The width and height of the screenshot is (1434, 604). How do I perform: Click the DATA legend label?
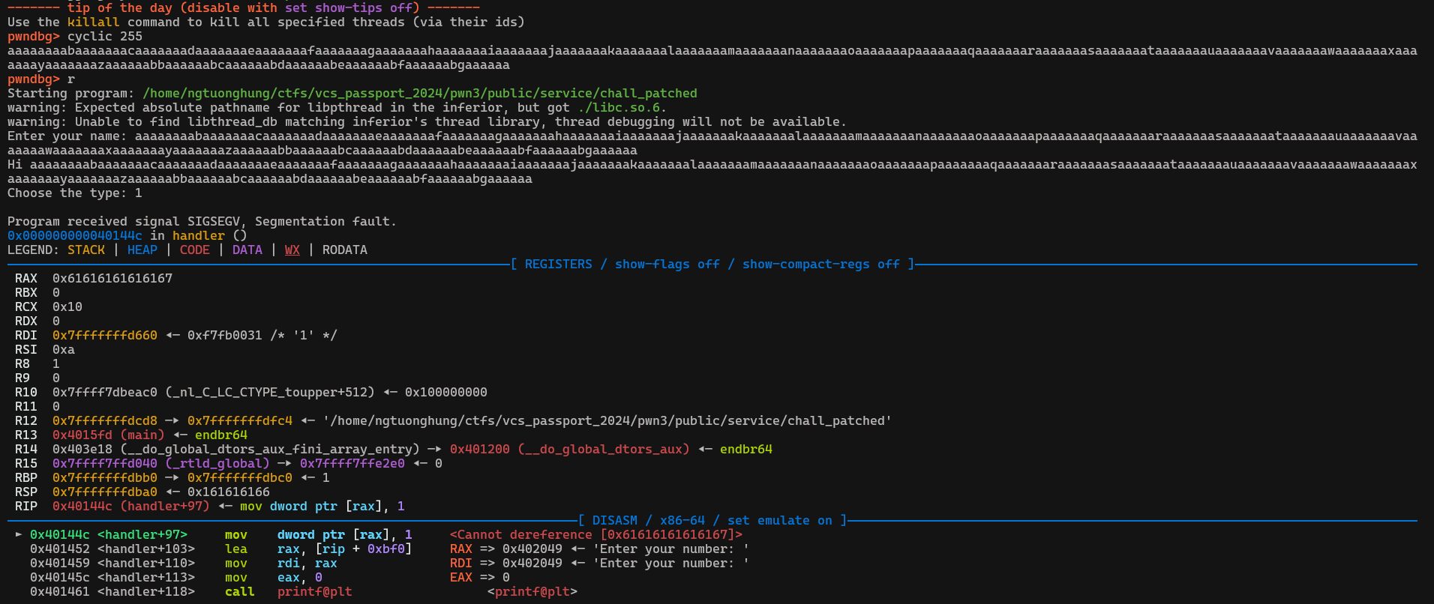247,250
